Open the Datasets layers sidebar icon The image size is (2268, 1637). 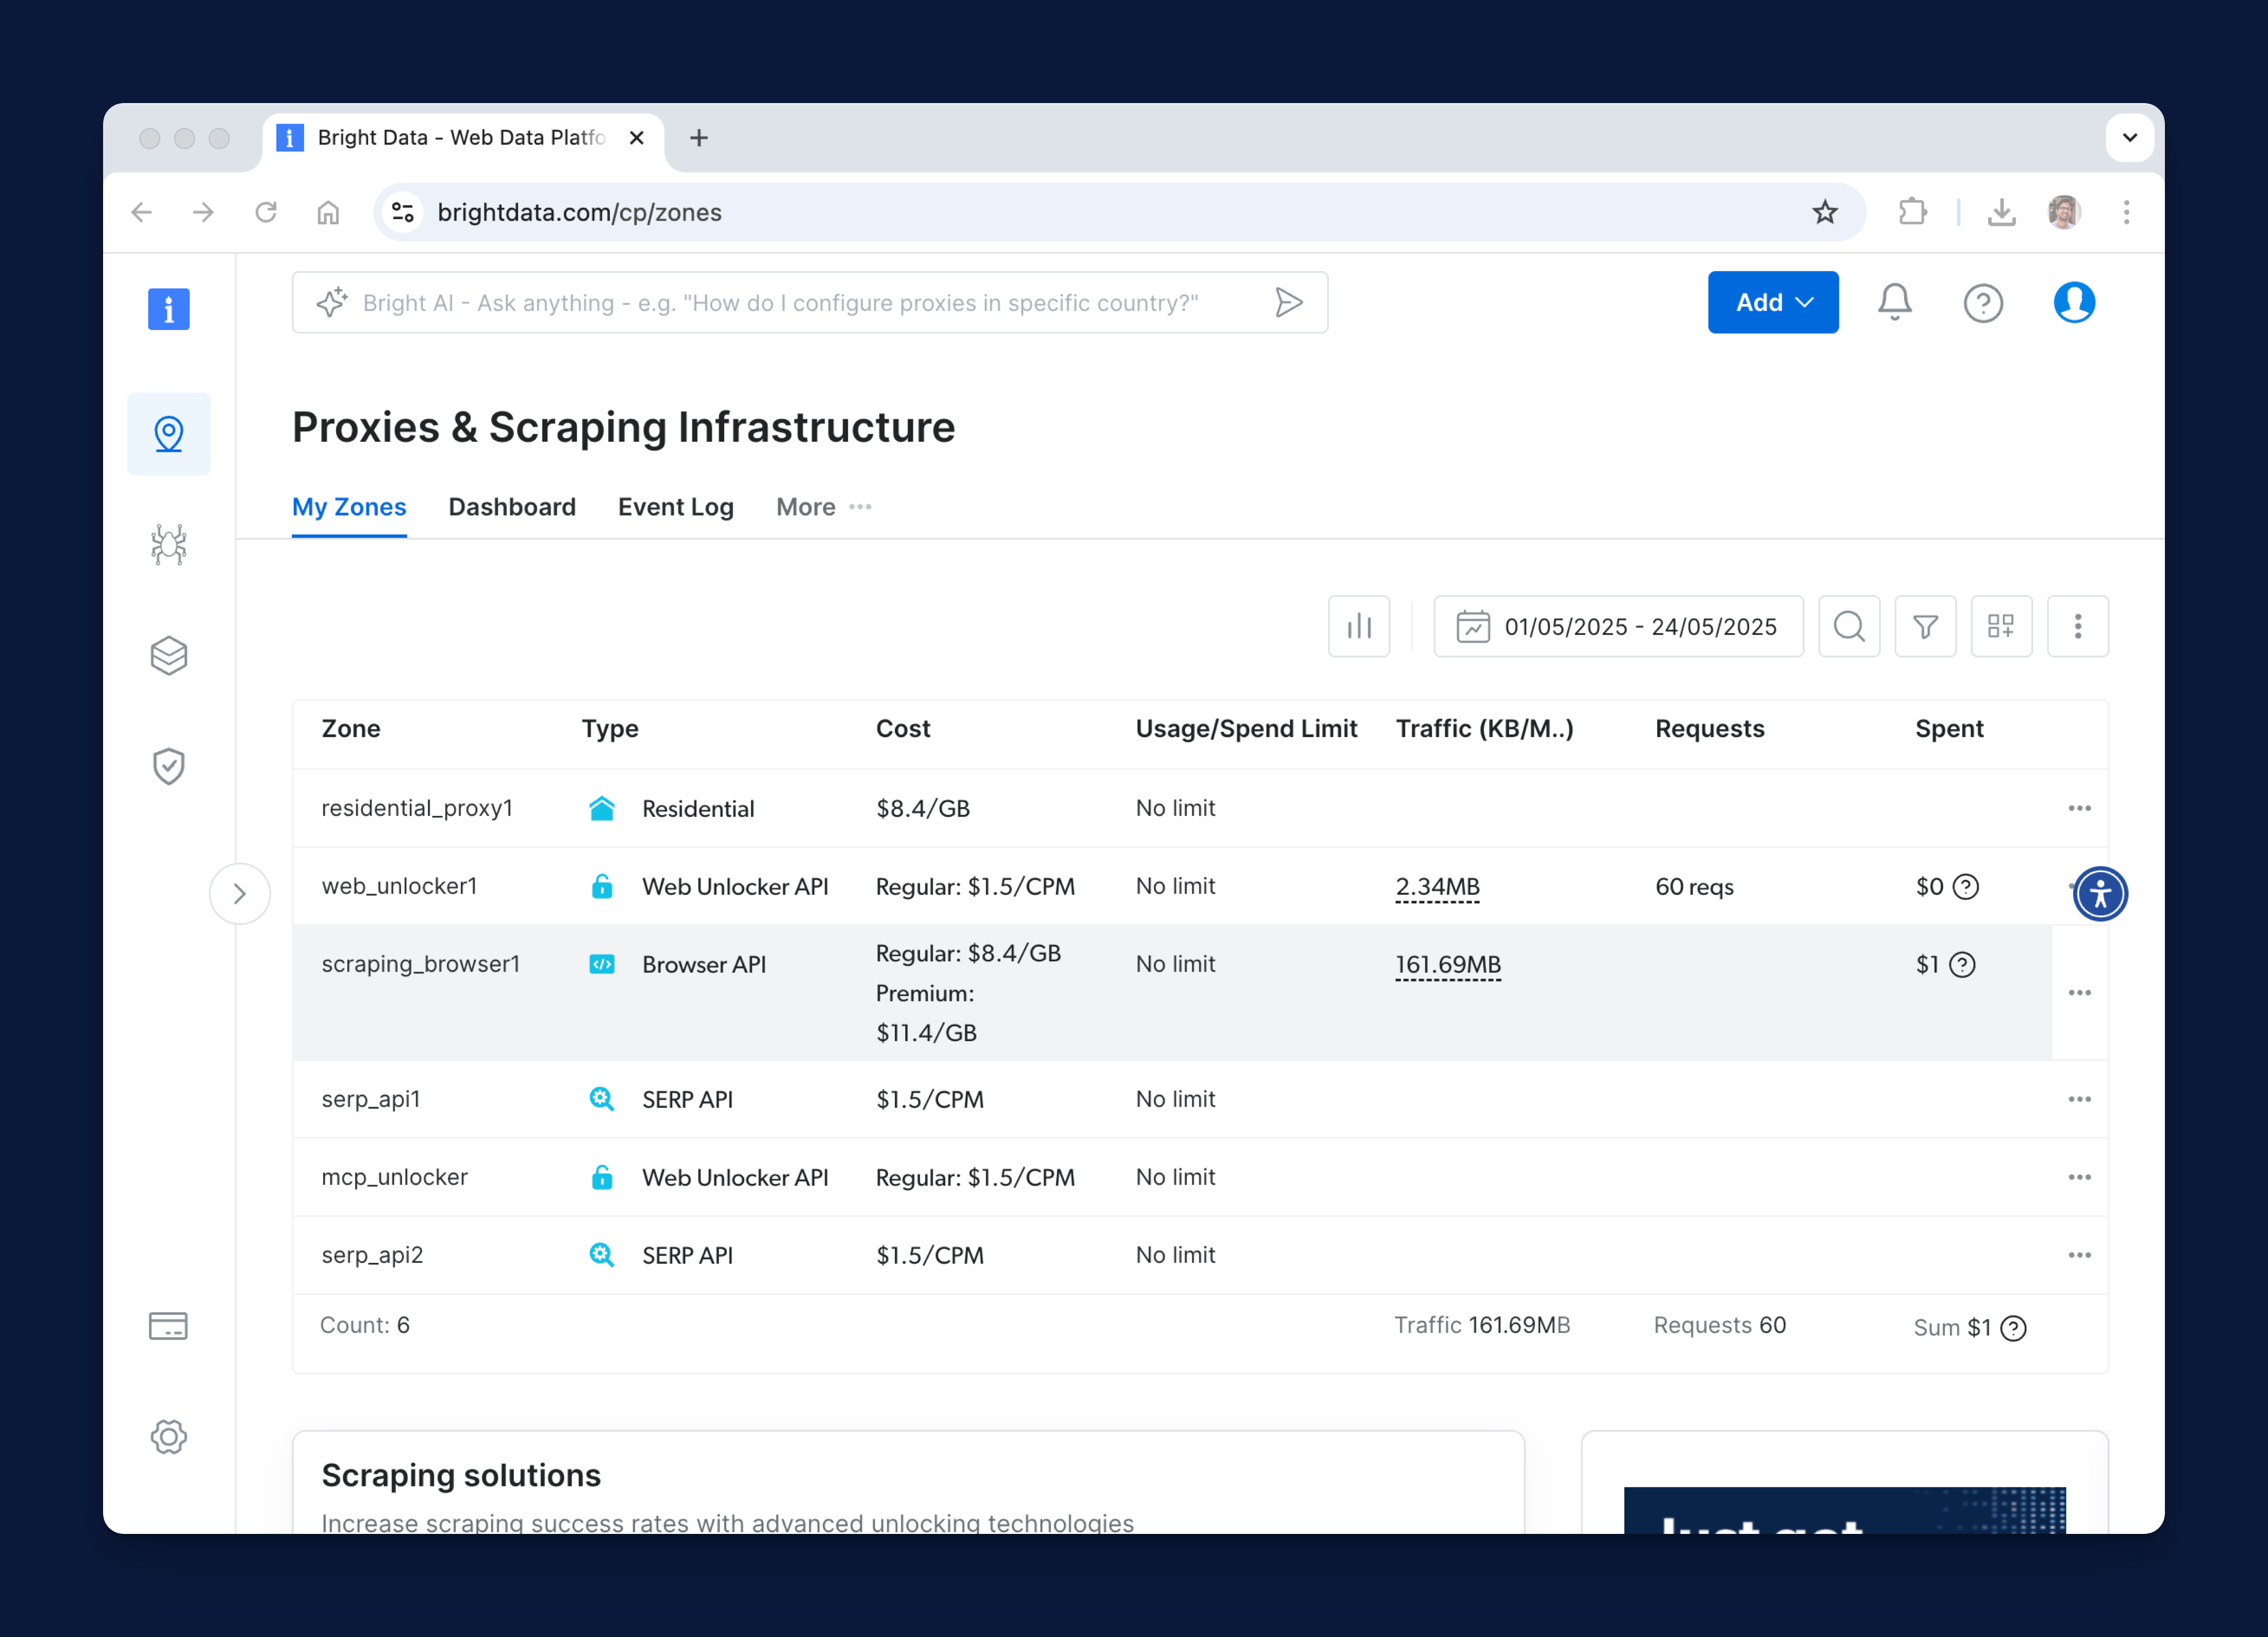click(x=169, y=656)
